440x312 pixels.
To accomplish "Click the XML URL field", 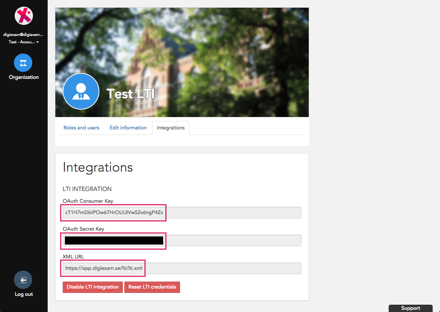I will pyautogui.click(x=182, y=268).
